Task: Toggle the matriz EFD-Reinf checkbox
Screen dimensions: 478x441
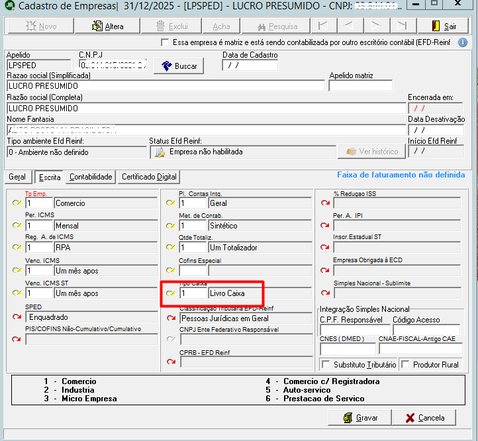Action: coord(165,42)
